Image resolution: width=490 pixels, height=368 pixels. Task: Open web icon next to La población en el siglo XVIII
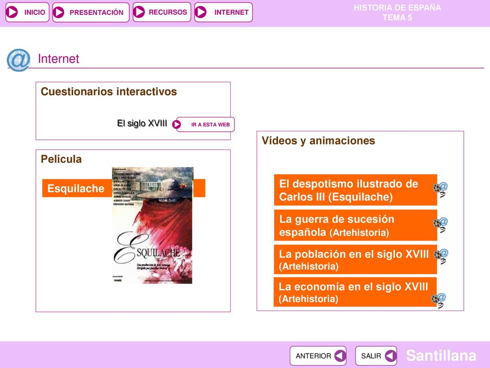[441, 256]
